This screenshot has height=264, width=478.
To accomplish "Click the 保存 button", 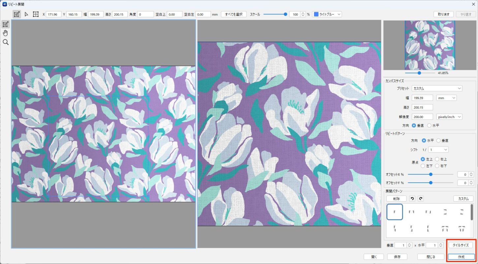I will 398,257.
